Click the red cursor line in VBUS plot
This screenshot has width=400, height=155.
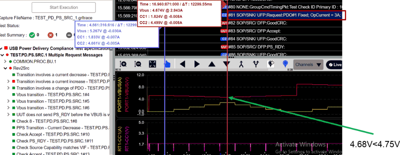click(x=227, y=94)
